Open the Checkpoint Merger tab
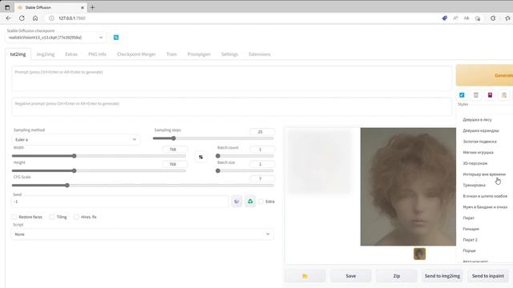The width and height of the screenshot is (513, 288). [x=136, y=54]
